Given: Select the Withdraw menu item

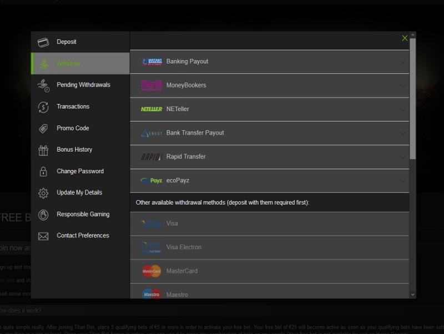Looking at the screenshot, I should [80, 63].
